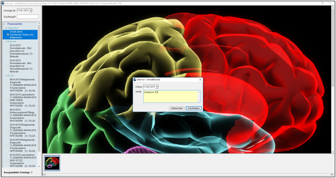This screenshot has width=336, height=178.
Task: Open the Datum date dropdown in dialog
Action: point(157,87)
